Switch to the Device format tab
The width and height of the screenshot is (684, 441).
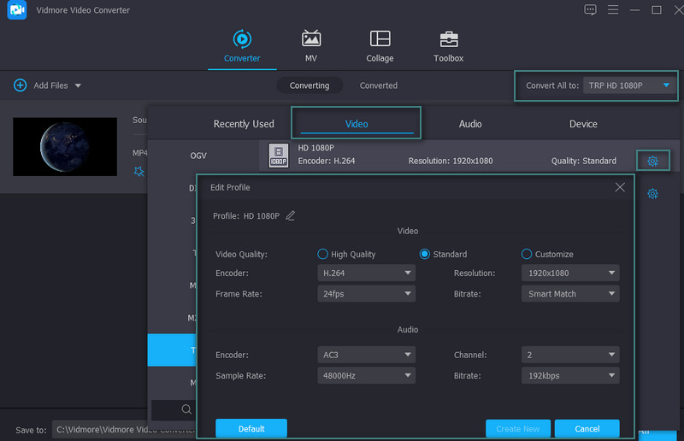tap(583, 124)
